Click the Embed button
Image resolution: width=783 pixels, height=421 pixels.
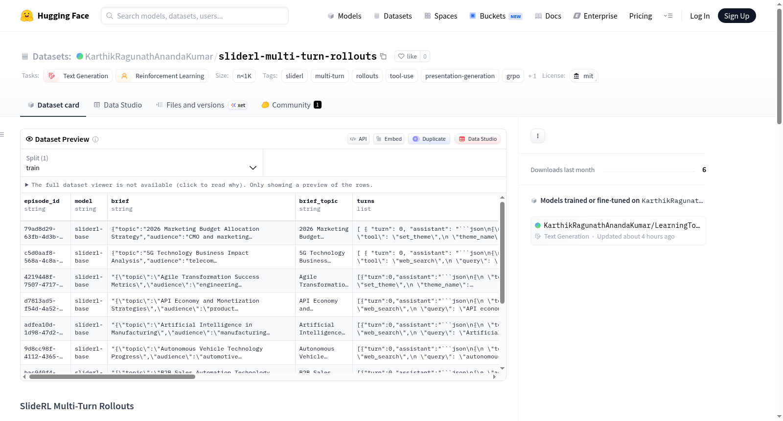pos(389,139)
